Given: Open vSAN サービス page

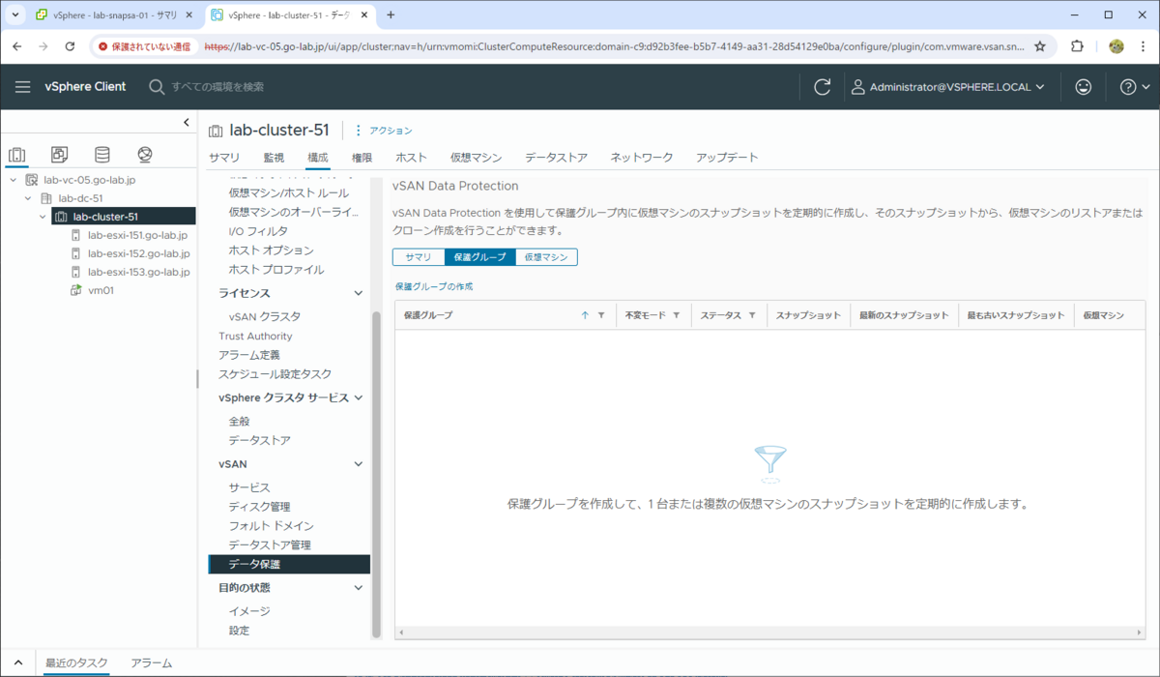Looking at the screenshot, I should (x=249, y=487).
